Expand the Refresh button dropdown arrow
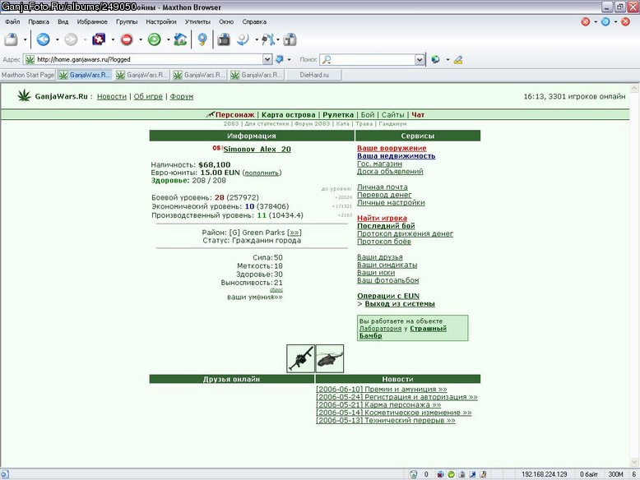Image resolution: width=640 pixels, height=480 pixels. (x=168, y=40)
